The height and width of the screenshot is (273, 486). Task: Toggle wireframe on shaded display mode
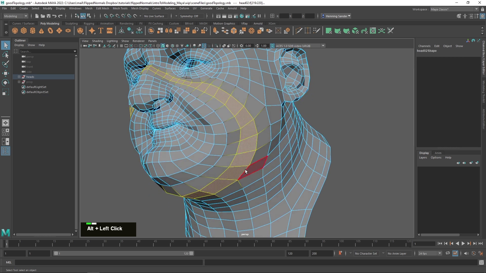tap(173, 46)
